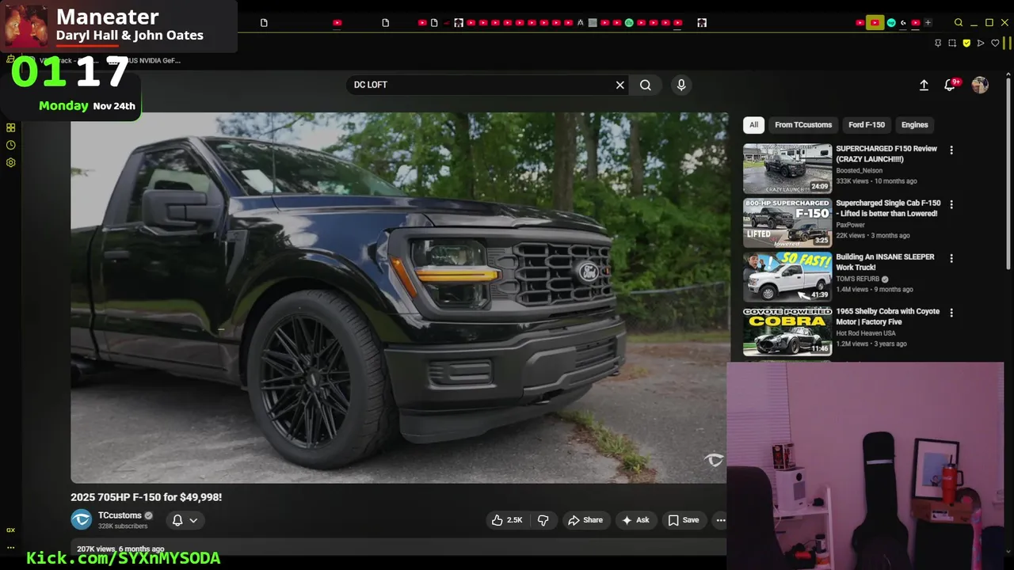Screen dimensions: 1014x570
Task: Click the 328K subscribers text
Action: [x=123, y=526]
